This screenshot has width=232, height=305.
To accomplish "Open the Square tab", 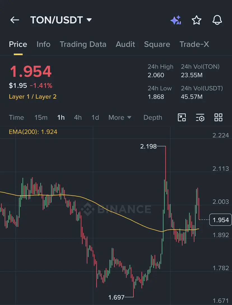I will pyautogui.click(x=157, y=44).
